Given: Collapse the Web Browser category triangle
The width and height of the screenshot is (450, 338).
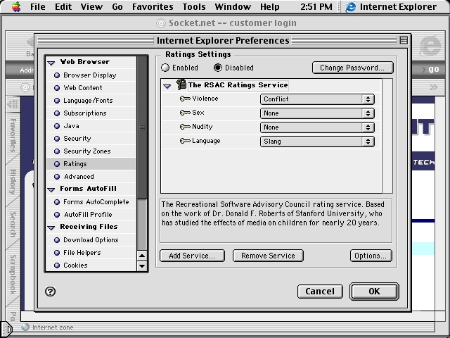Looking at the screenshot, I should 51,63.
